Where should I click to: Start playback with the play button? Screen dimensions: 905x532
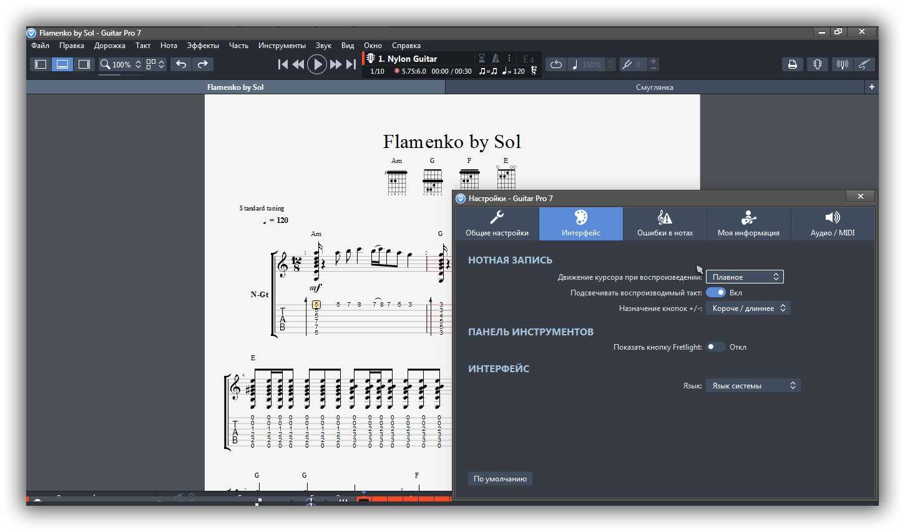point(317,64)
